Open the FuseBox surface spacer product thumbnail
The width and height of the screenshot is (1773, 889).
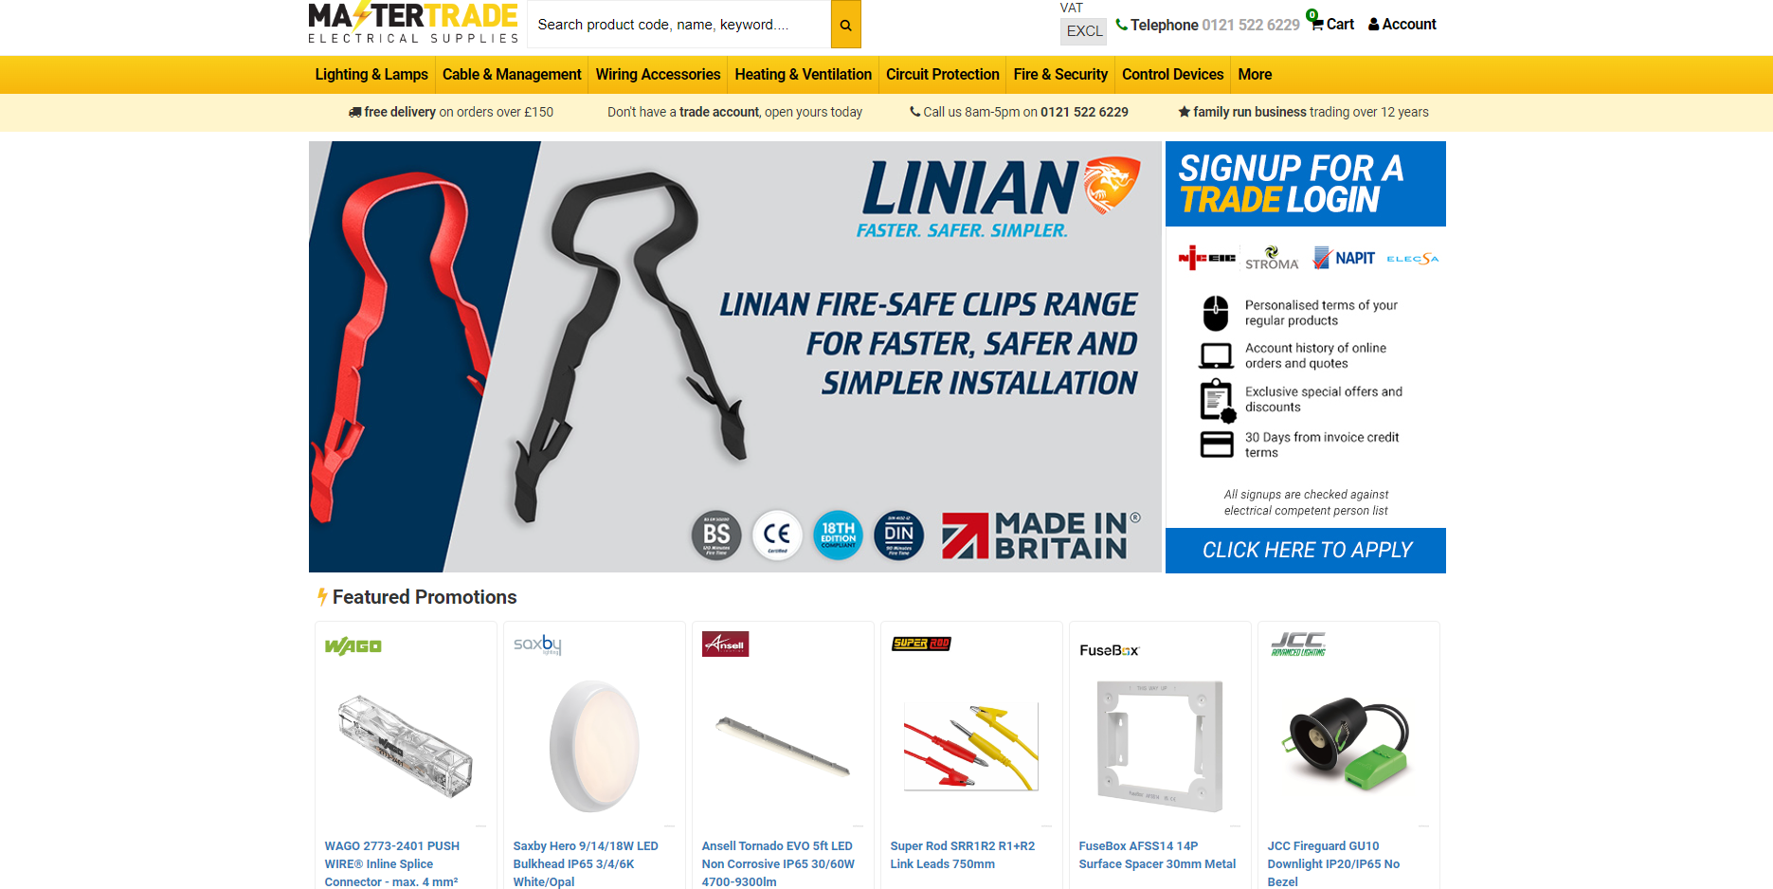click(1160, 746)
